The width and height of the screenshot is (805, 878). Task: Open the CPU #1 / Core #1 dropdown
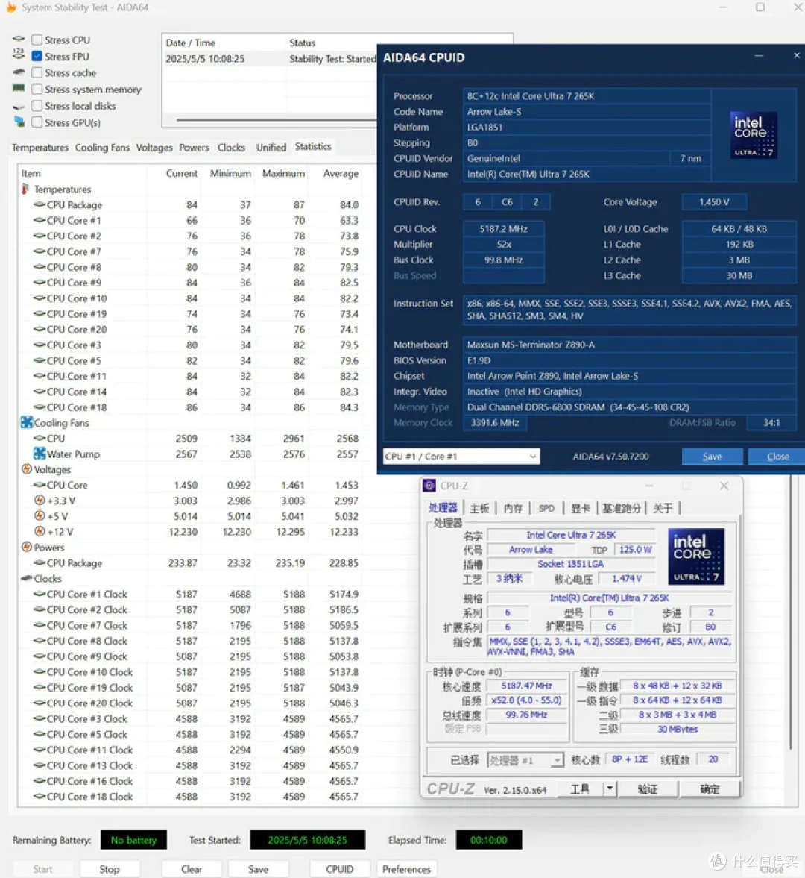461,457
